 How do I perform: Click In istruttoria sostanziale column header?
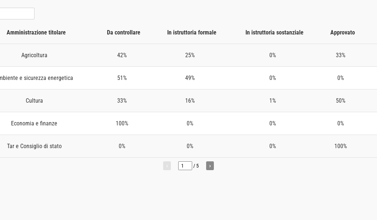click(274, 33)
